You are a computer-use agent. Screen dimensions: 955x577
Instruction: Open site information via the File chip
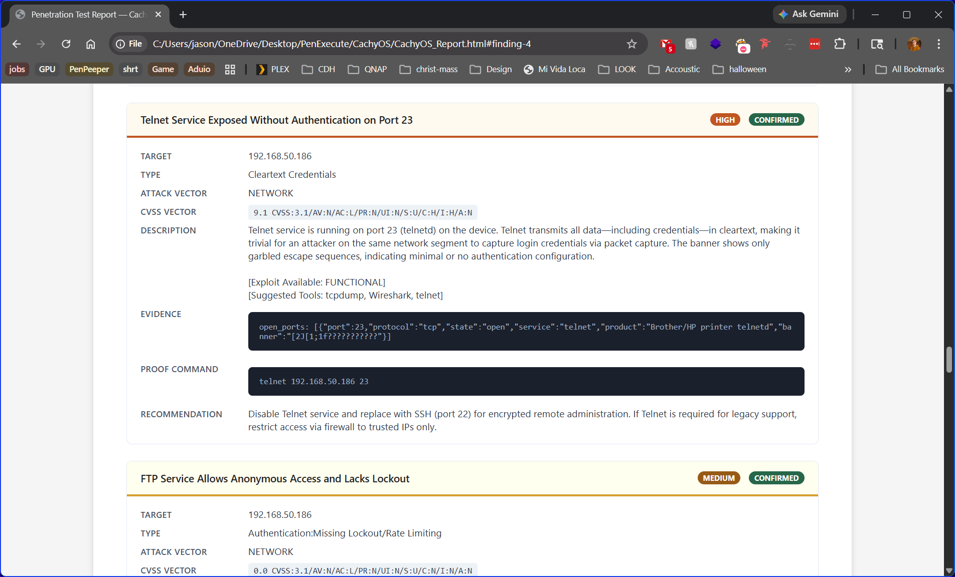[x=128, y=44]
